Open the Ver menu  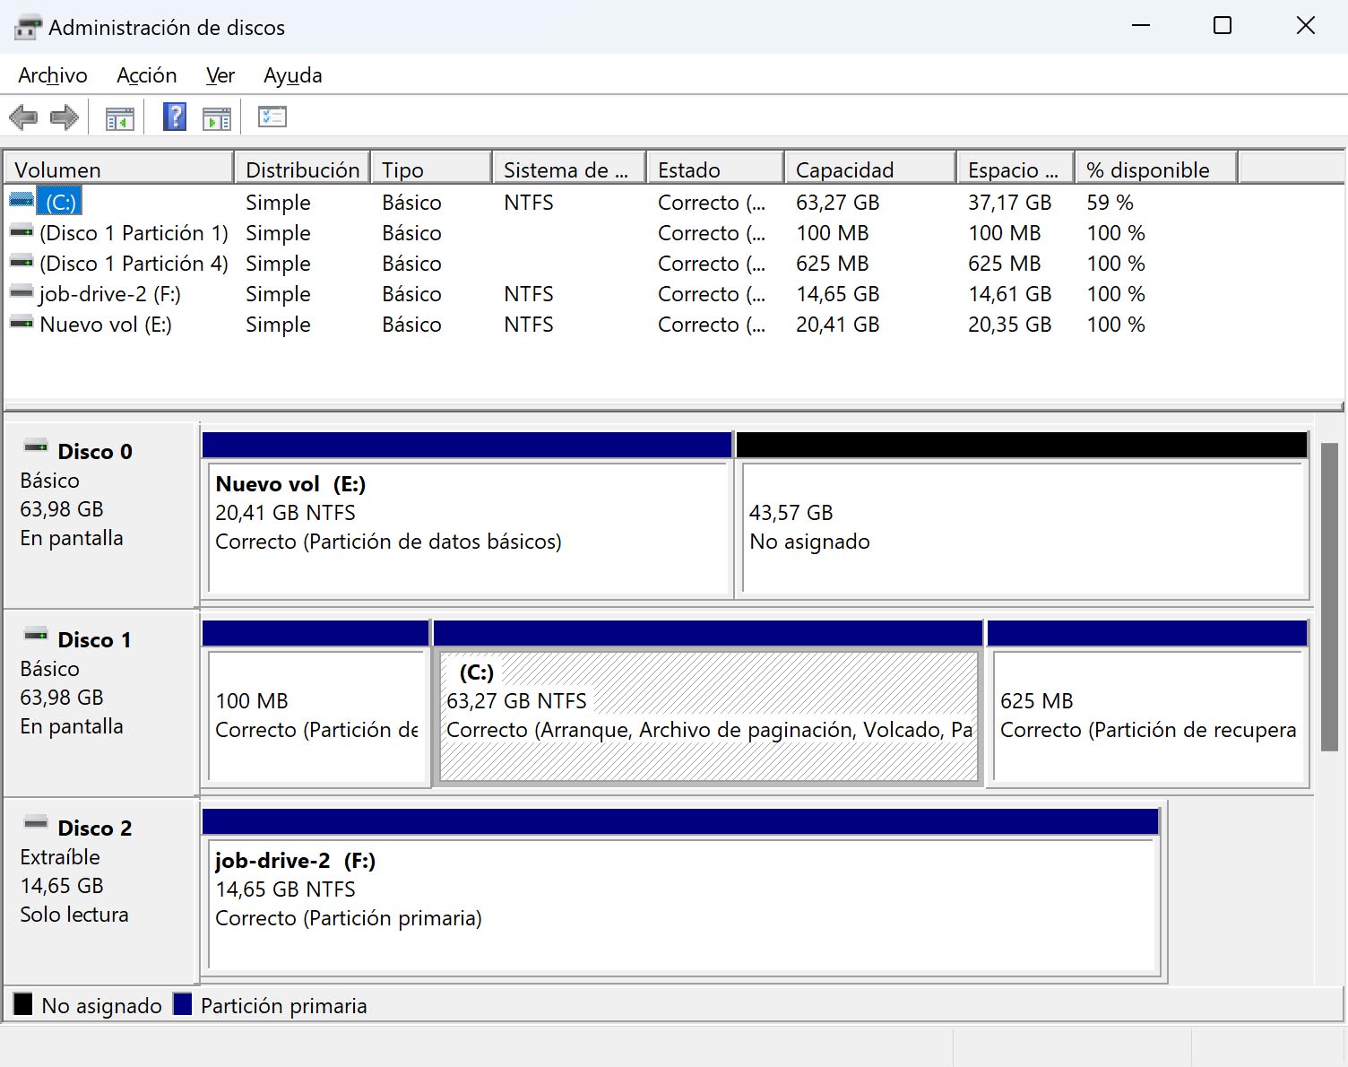click(x=220, y=75)
